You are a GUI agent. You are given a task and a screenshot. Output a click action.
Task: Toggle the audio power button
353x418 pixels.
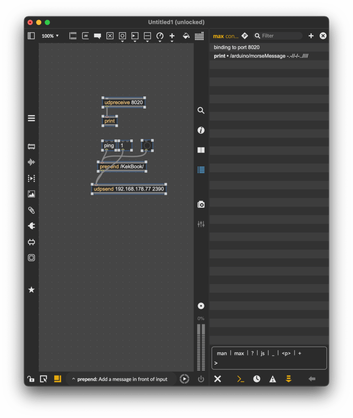coord(201,379)
